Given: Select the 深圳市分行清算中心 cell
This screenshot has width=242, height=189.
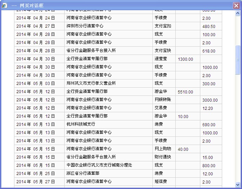Looking at the screenshot, I should (x=85, y=26).
